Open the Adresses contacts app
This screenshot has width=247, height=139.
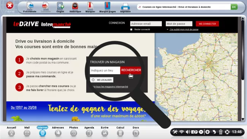tap(58, 131)
